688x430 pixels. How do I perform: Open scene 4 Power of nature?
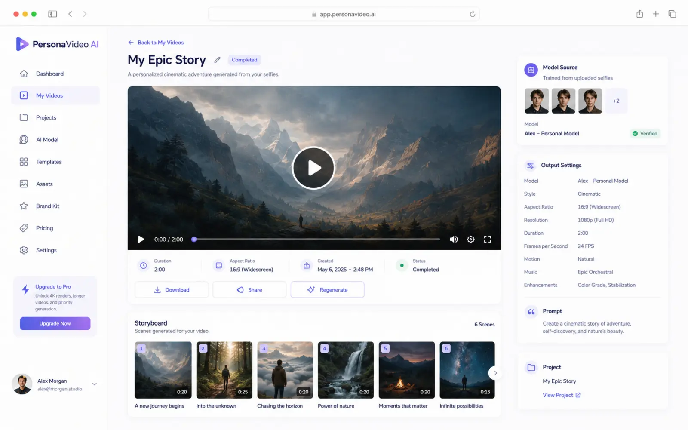pos(346,370)
